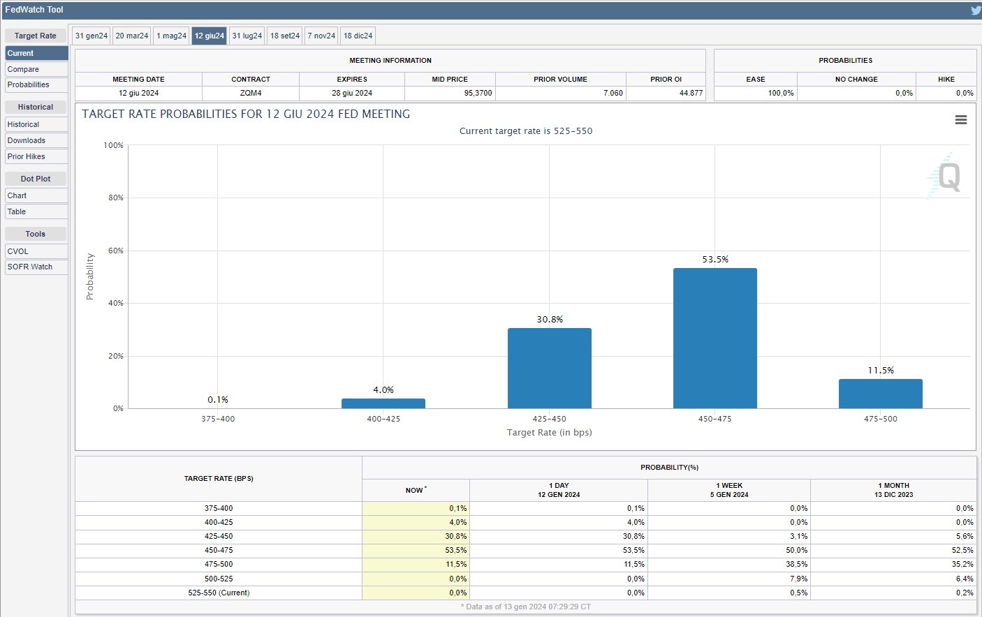
Task: Open the CVOL tool link
Action: 36,251
